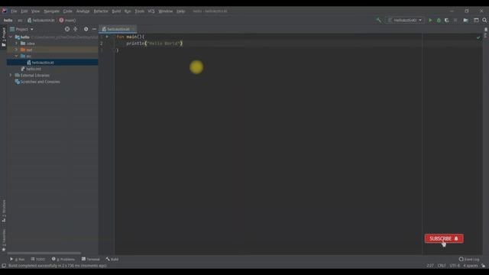Change the 4 spaces indent setting
Screen dimensions: 489x275
(x=471, y=266)
